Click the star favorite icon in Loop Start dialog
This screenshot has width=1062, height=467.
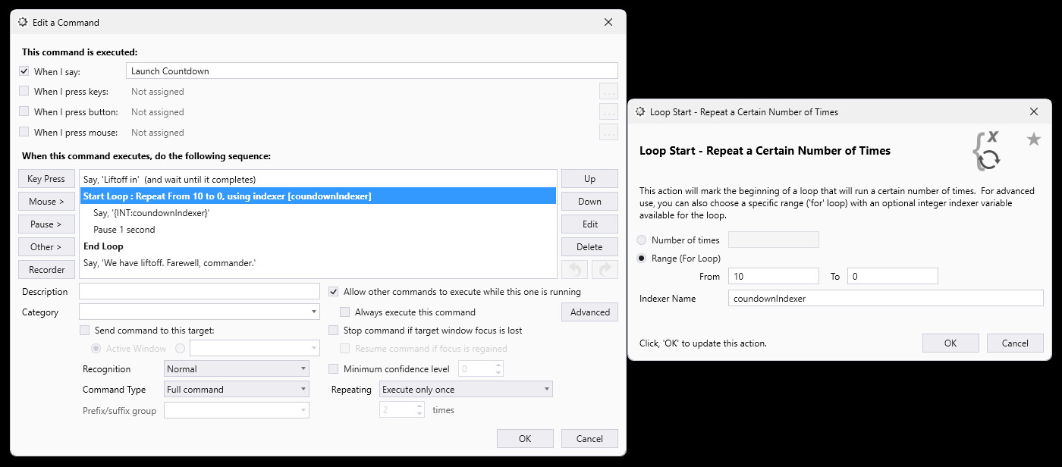1033,139
